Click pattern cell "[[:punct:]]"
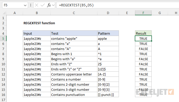The image size is (179, 102). [x=108, y=95]
